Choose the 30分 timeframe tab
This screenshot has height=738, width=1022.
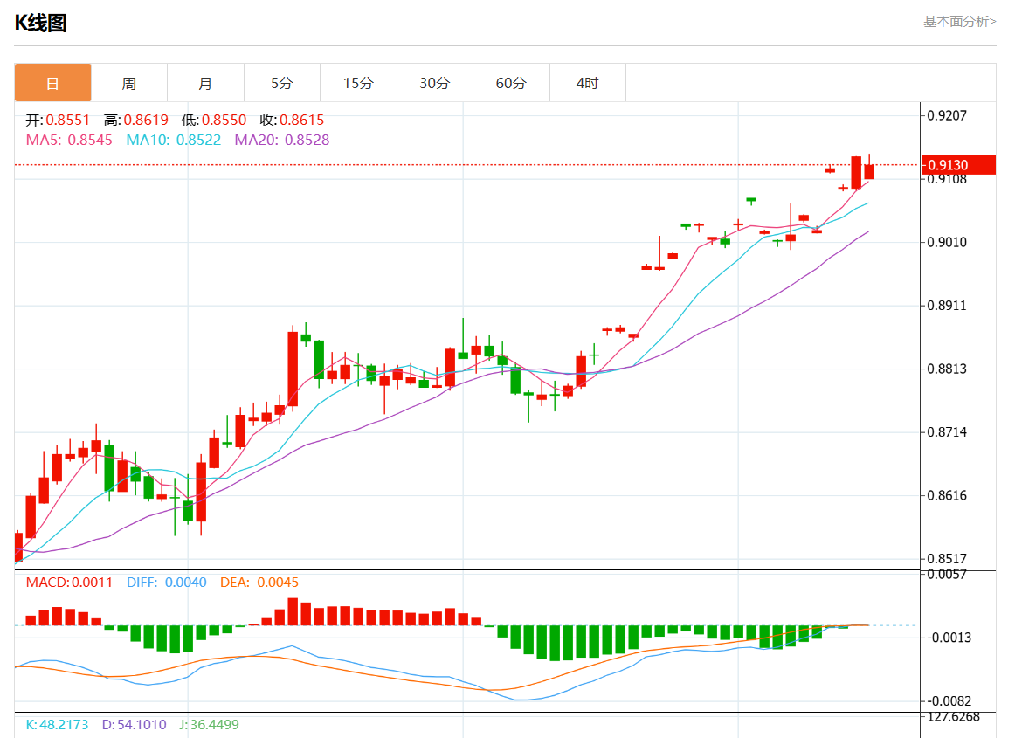pos(435,83)
